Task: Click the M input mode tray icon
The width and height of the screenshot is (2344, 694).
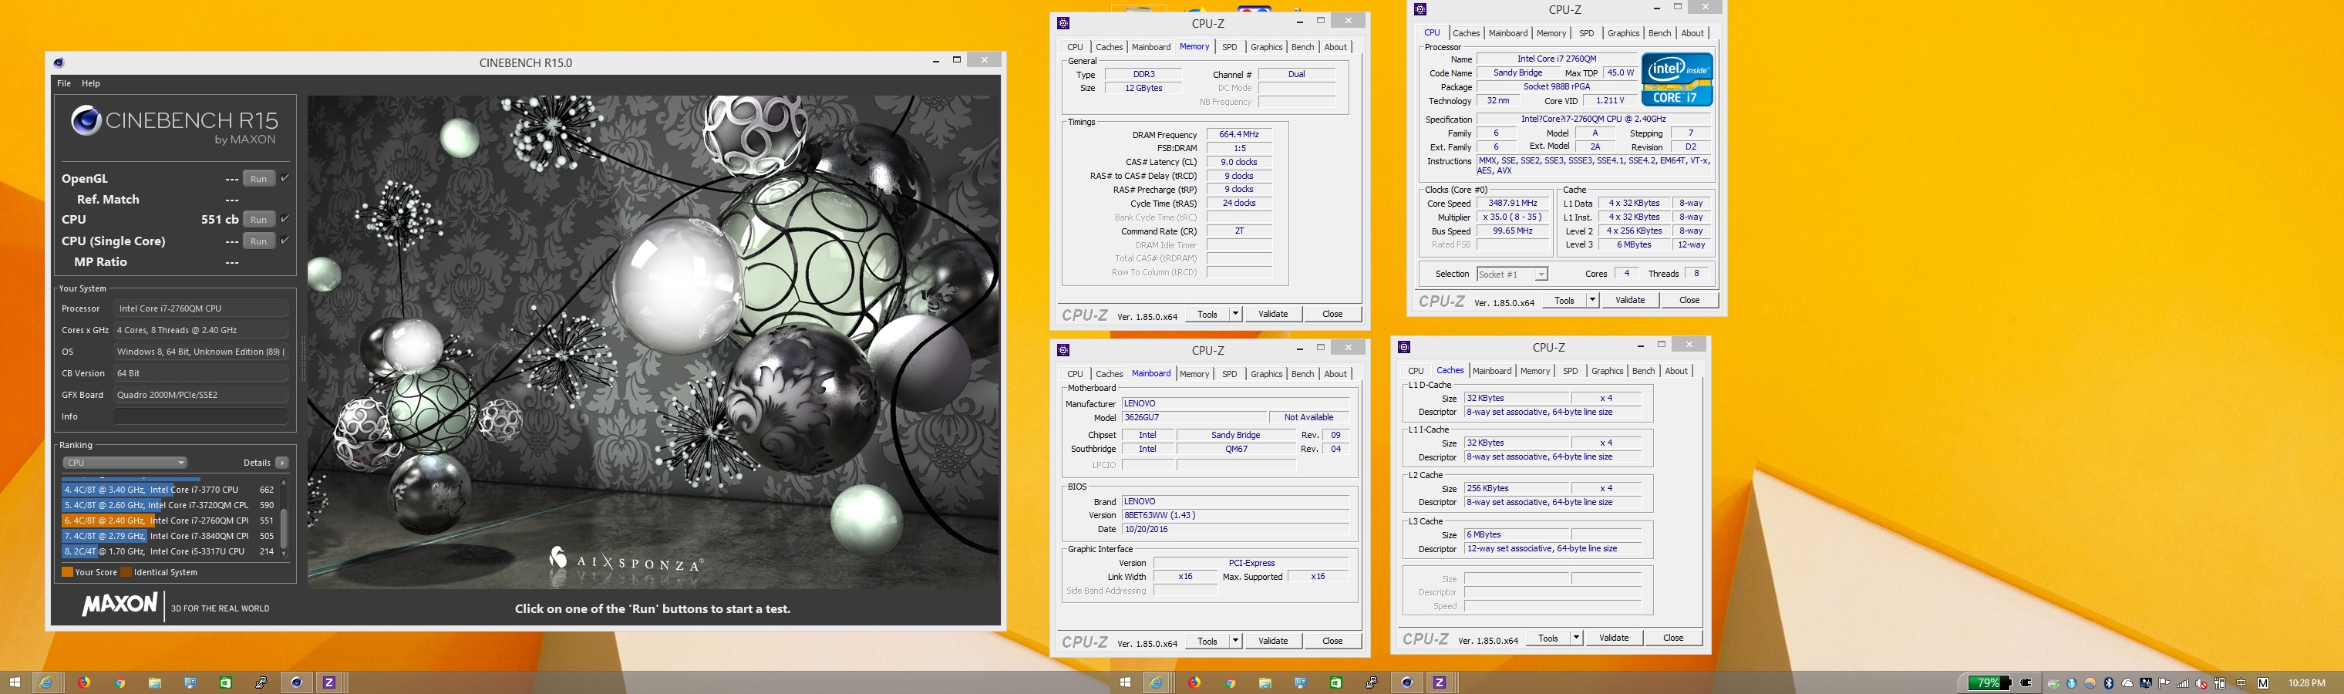Action: [2263, 683]
